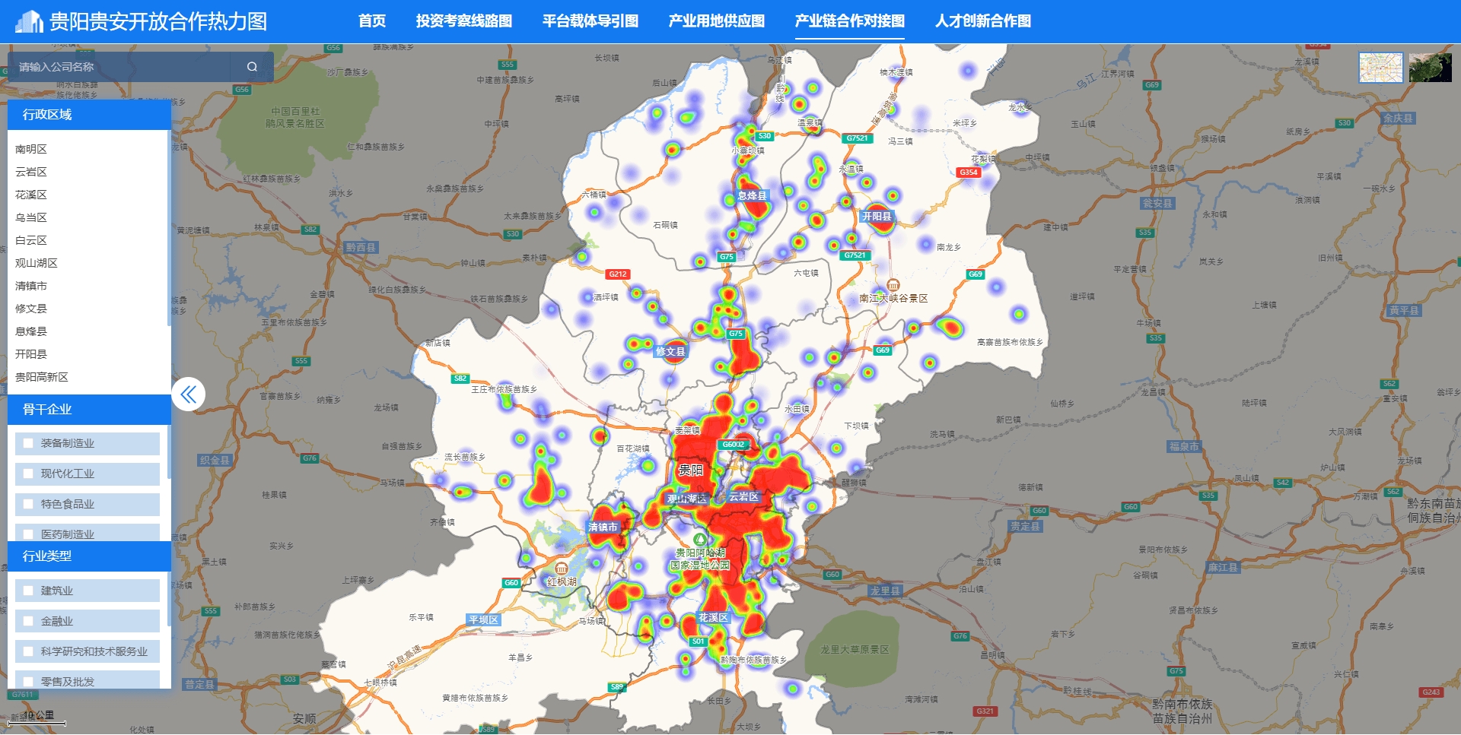
Task: Click the Guiyang heatmap logo icon
Action: pos(29,21)
